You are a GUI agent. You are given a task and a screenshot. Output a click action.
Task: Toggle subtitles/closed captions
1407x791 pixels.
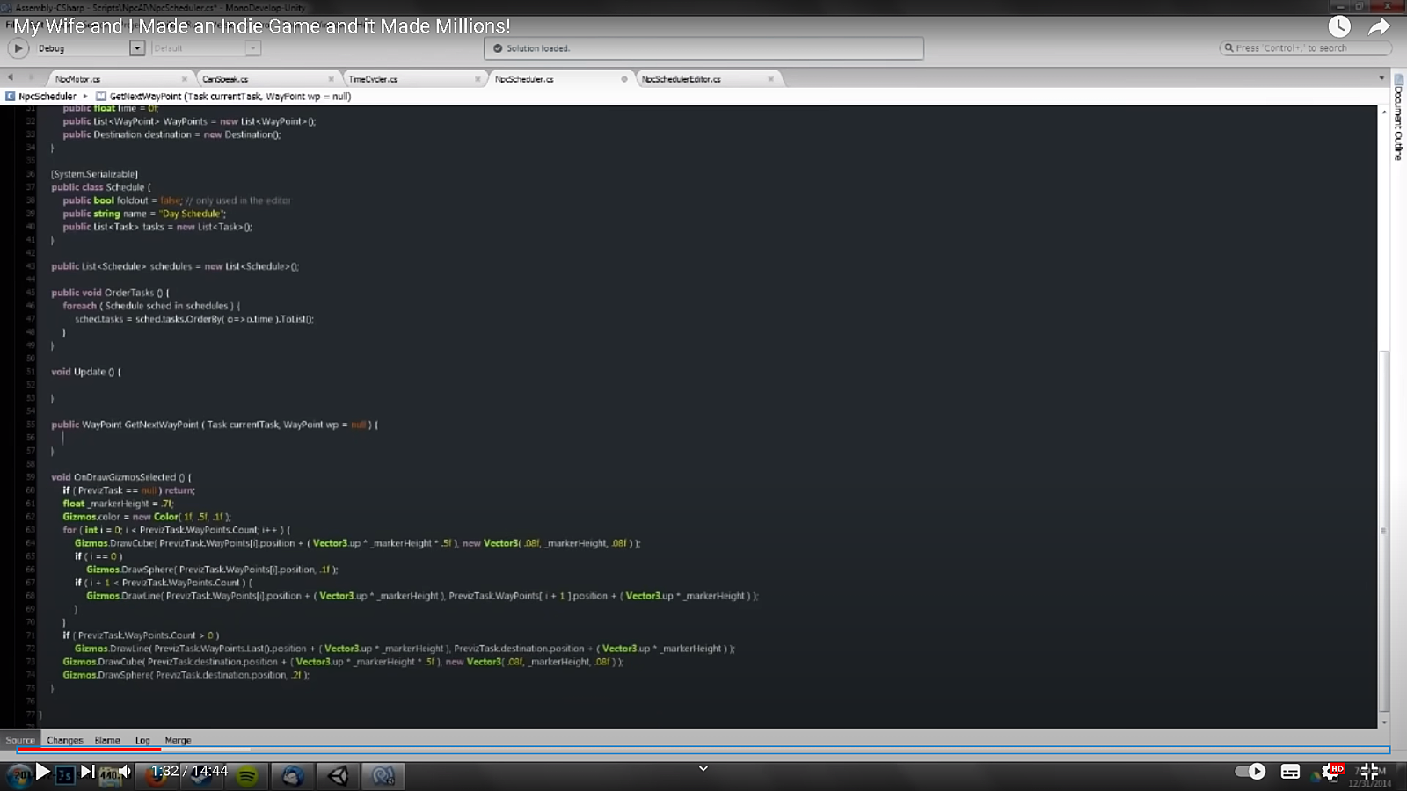pyautogui.click(x=1290, y=772)
